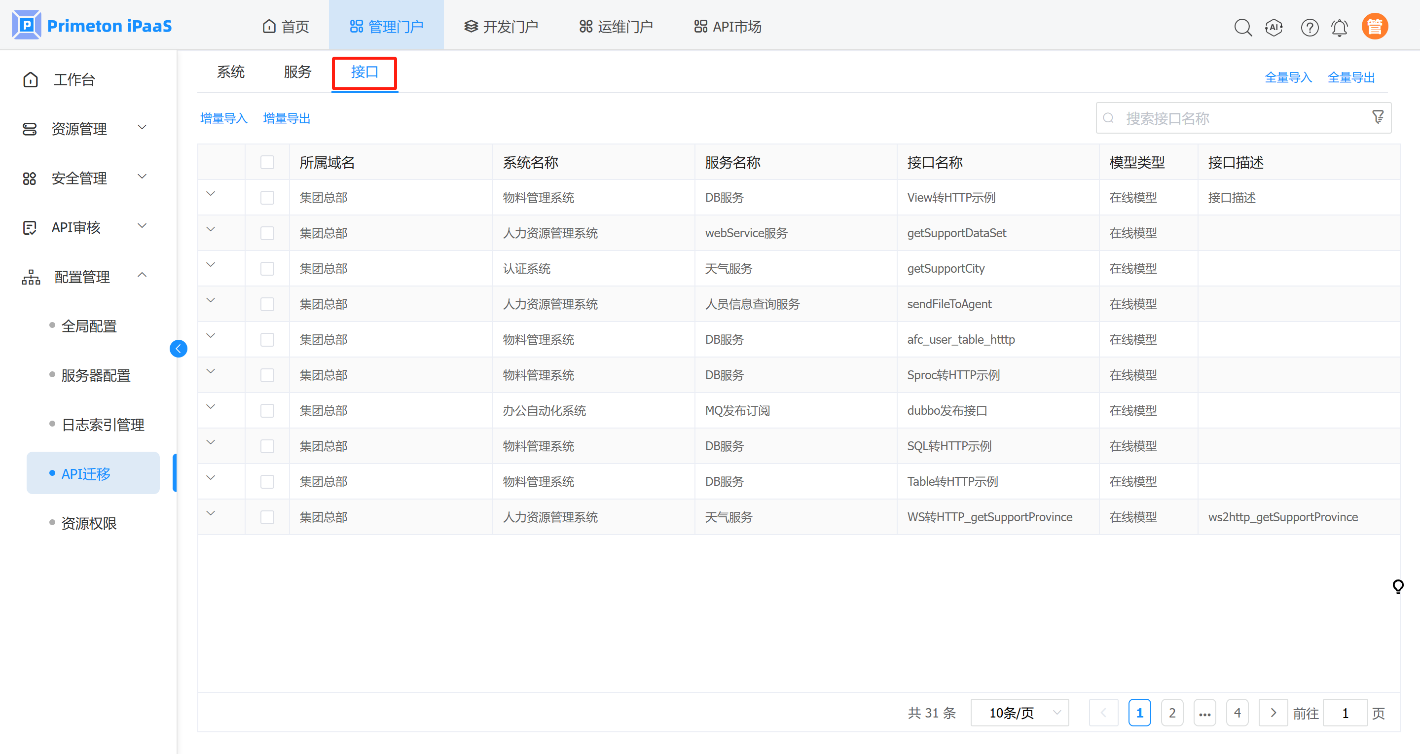Switch to the 服务 tab
The image size is (1420, 754).
298,72
